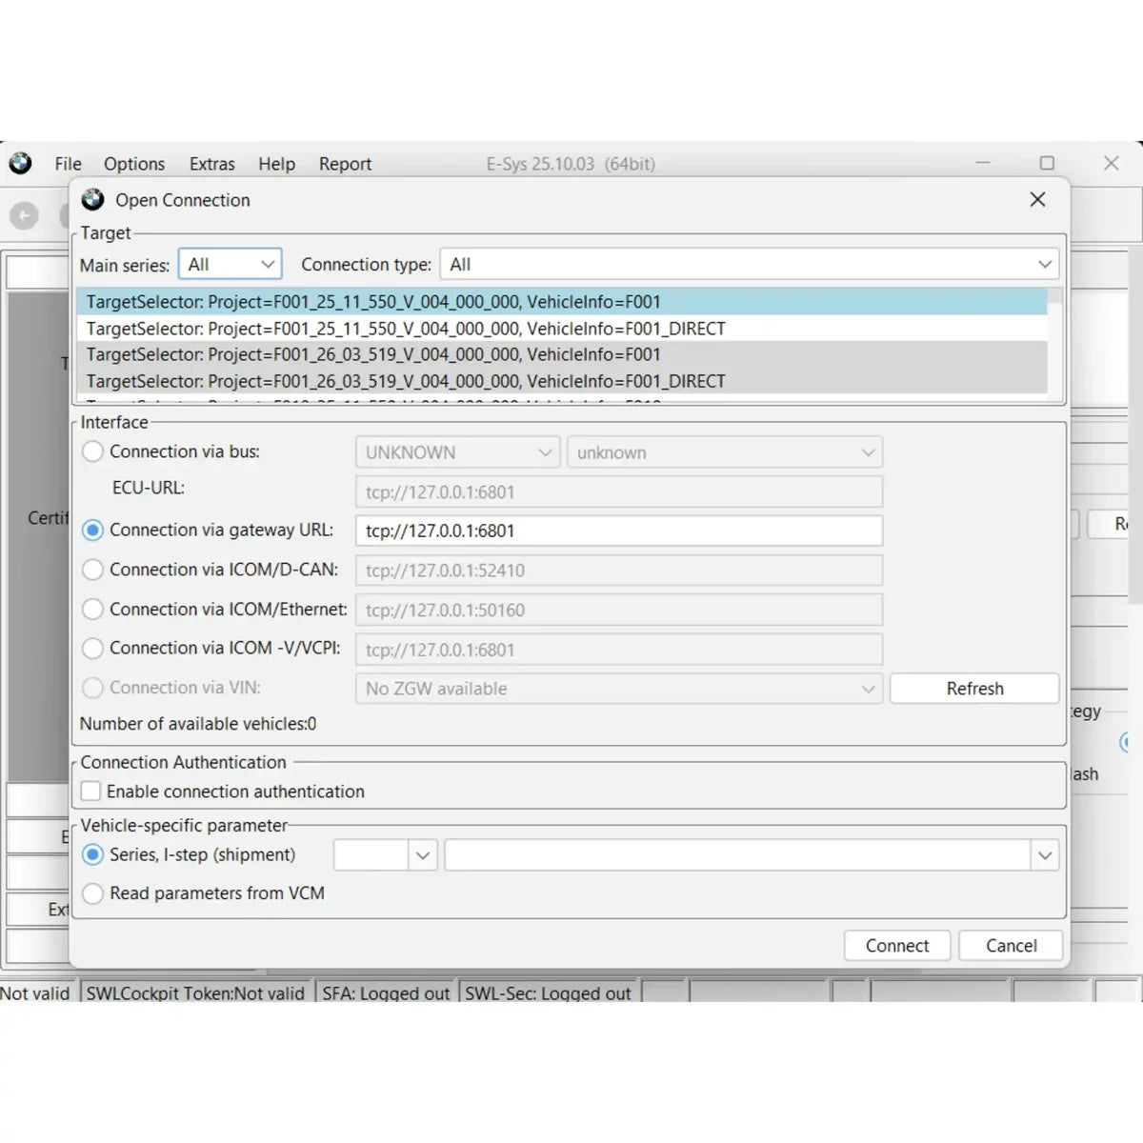Select Connection via ICOM/Ethernet
This screenshot has height=1143, width=1143.
(92, 609)
